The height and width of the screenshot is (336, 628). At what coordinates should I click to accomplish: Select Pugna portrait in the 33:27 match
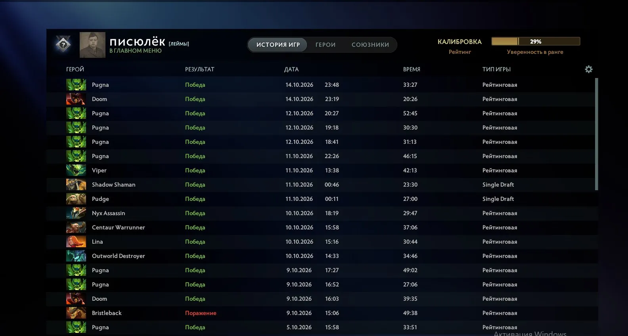76,85
